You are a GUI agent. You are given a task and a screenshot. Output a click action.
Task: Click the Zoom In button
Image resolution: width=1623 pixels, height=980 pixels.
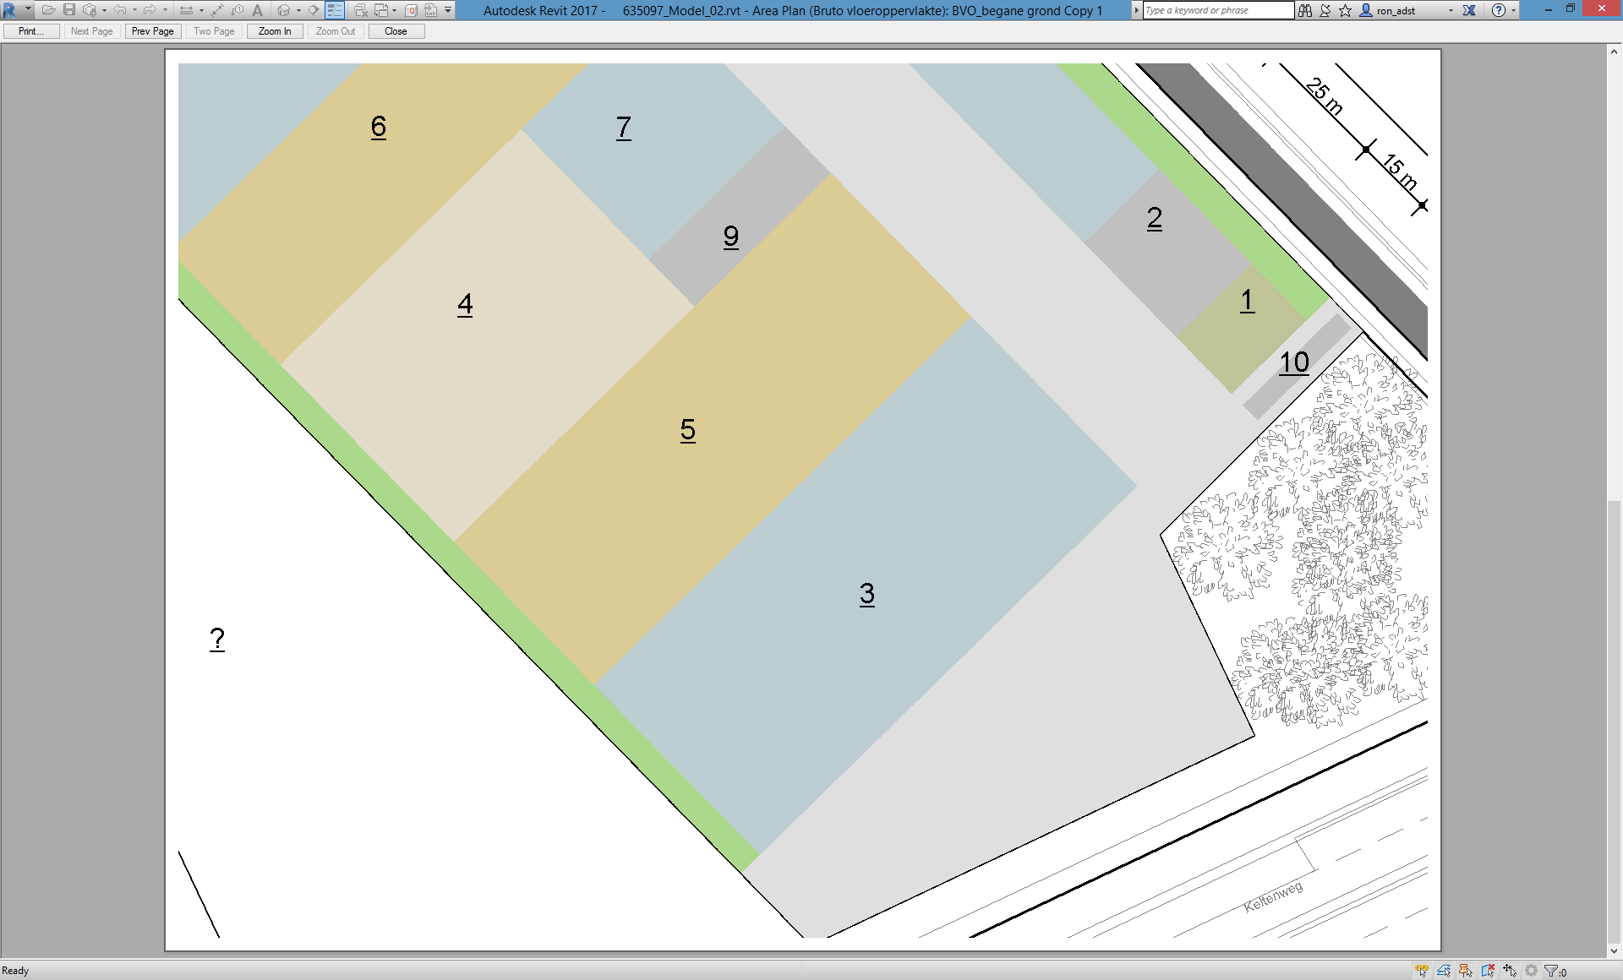coord(275,31)
